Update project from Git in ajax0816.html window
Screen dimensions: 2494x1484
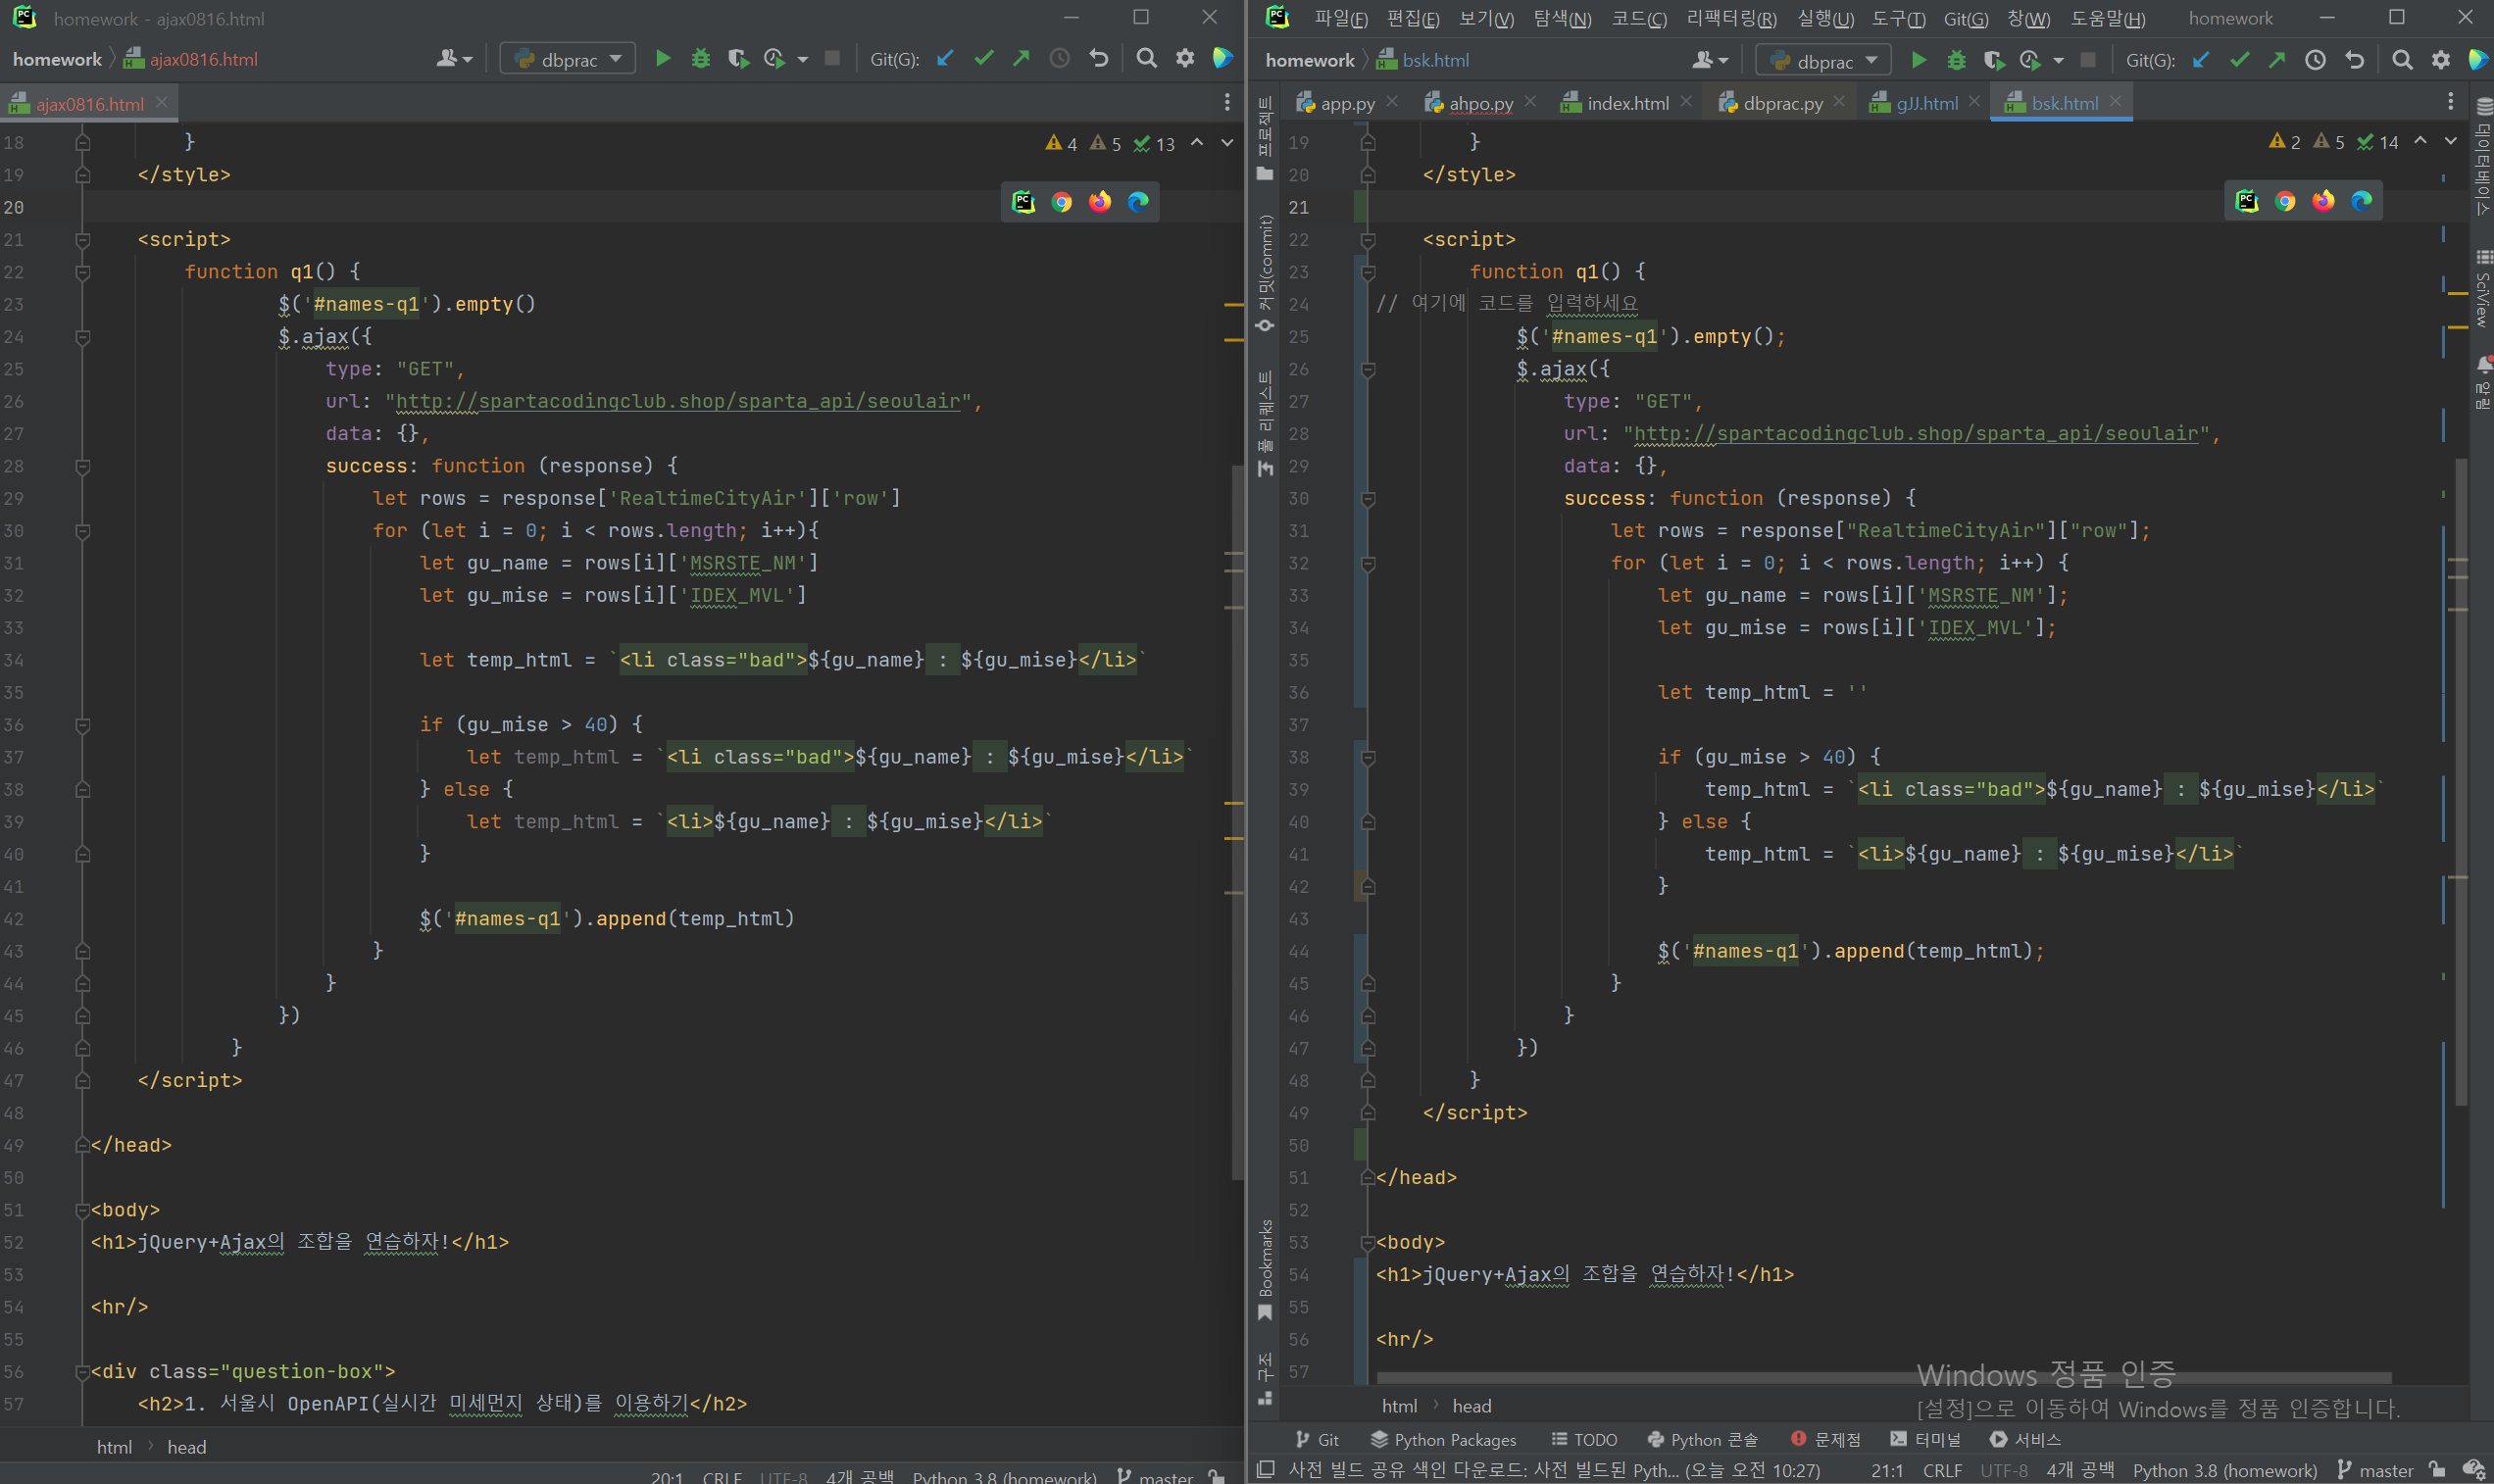click(945, 59)
